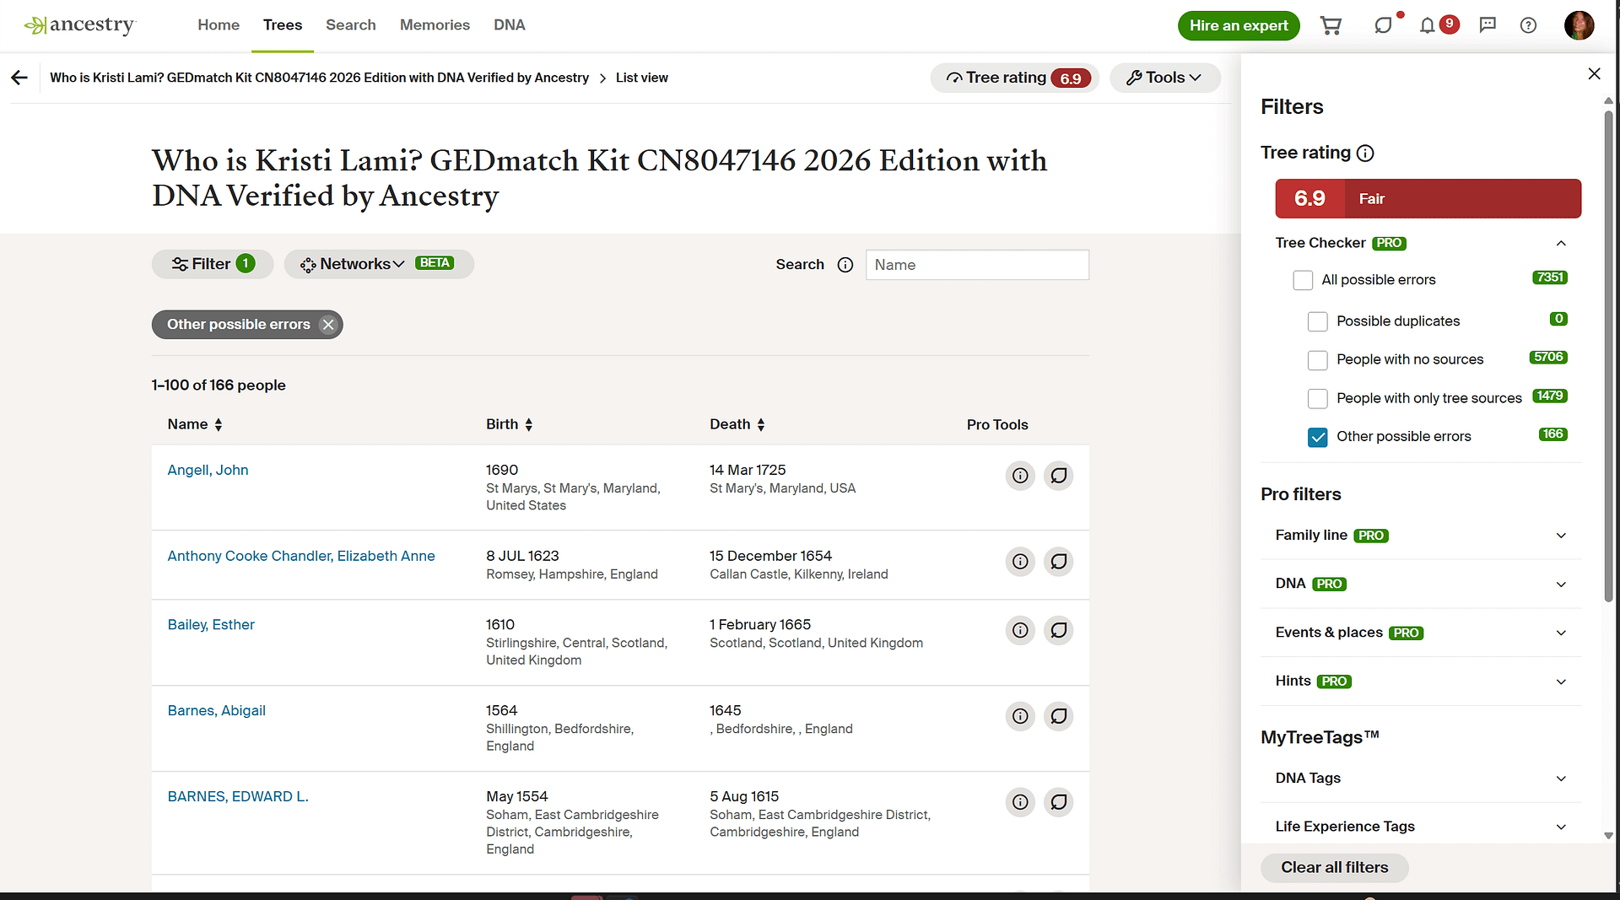Open notifications bell with 9 badge
The image size is (1620, 900).
tap(1427, 25)
